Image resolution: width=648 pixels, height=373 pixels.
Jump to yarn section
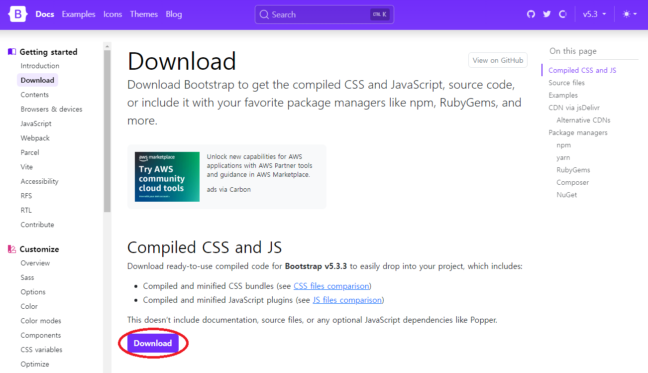pyautogui.click(x=563, y=157)
